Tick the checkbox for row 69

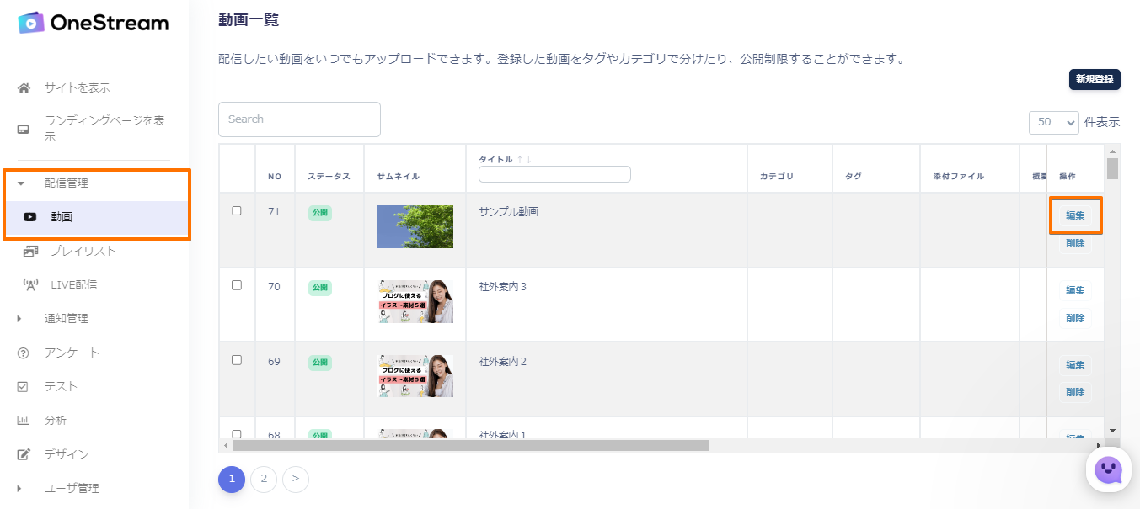tap(237, 360)
